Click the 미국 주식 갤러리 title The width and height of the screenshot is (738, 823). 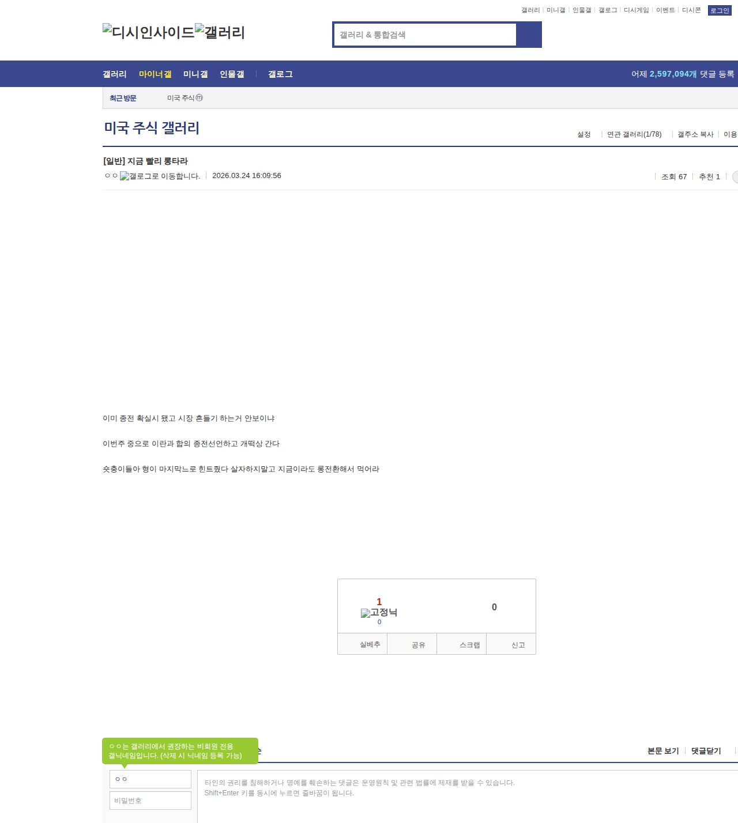pos(152,128)
